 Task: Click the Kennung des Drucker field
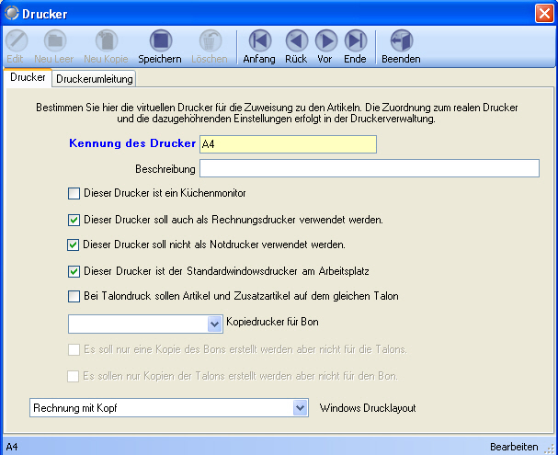point(288,144)
